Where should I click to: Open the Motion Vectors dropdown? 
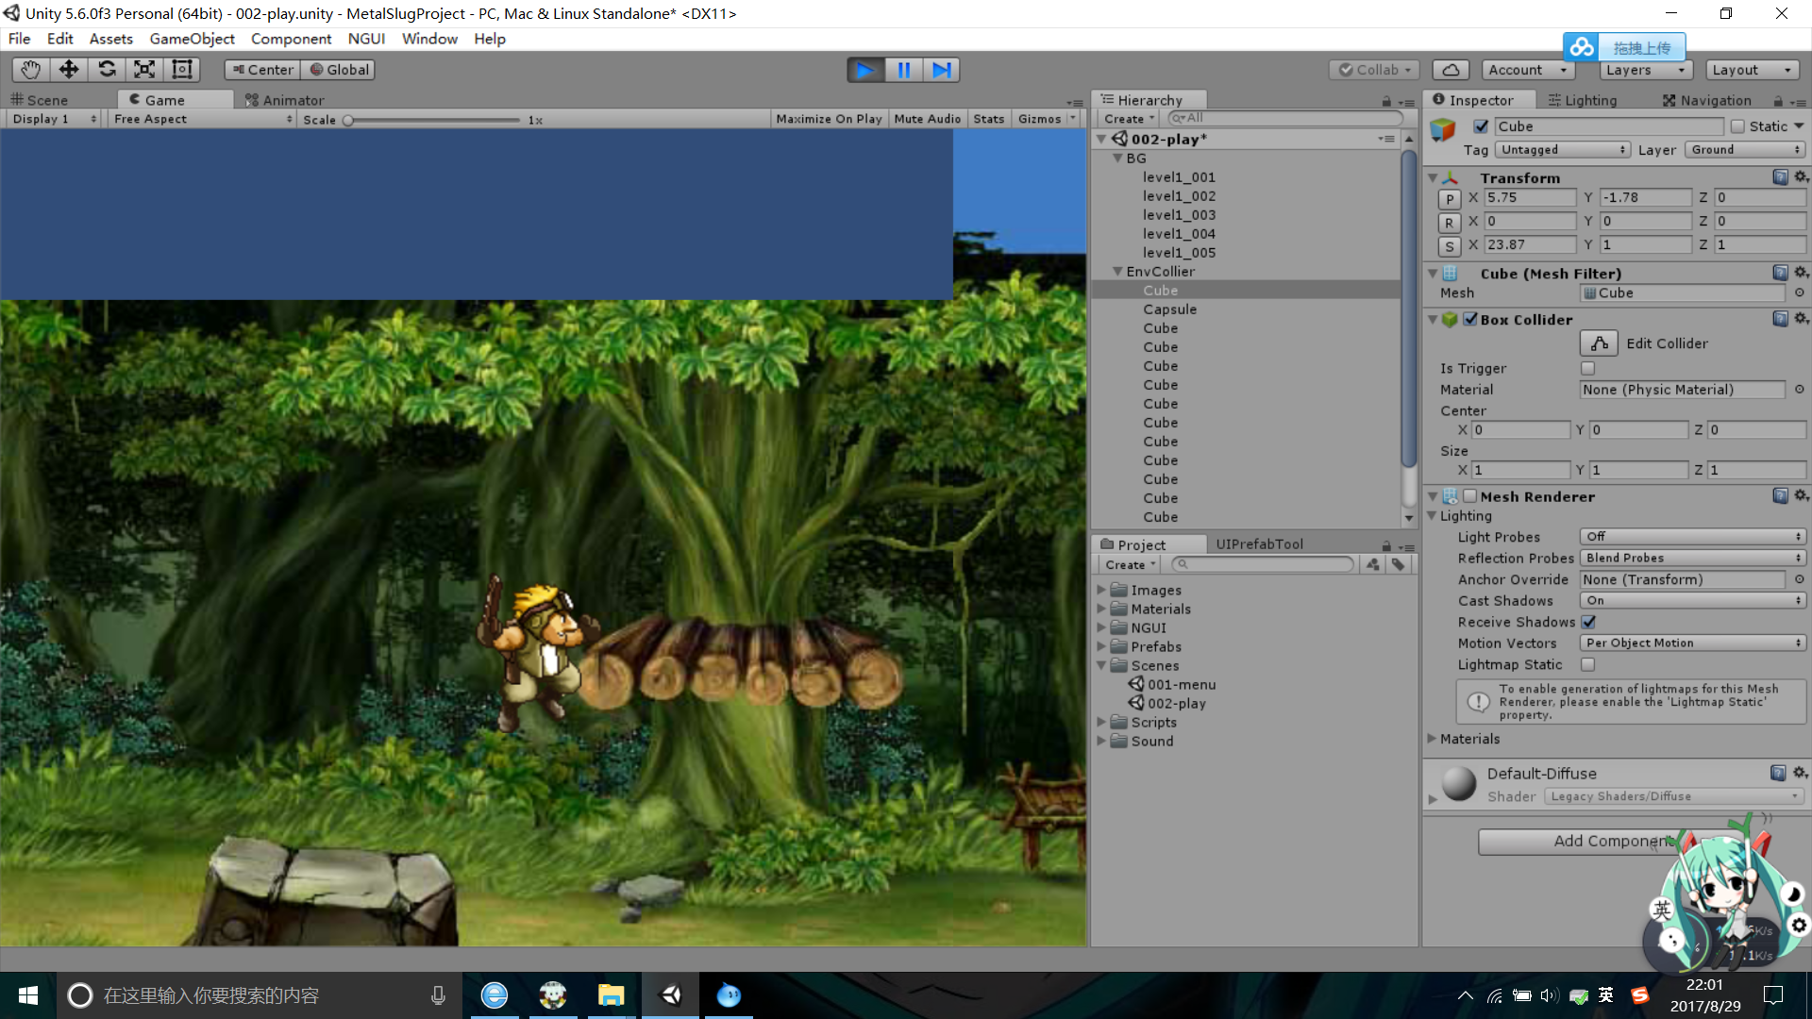(1693, 643)
